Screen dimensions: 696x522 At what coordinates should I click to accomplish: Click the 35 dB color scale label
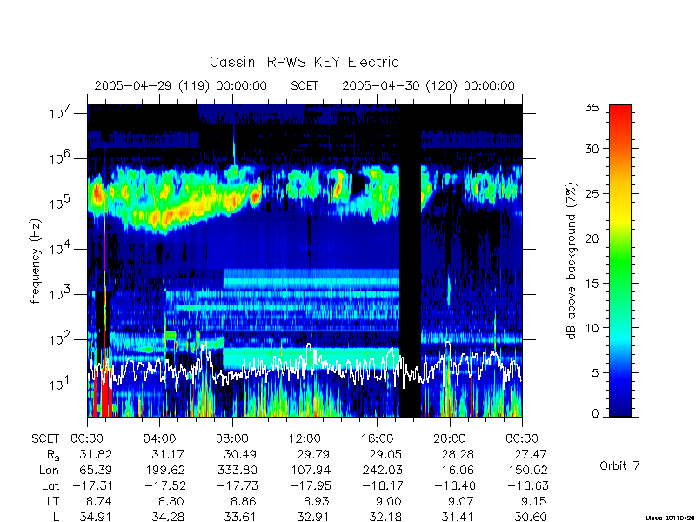592,107
